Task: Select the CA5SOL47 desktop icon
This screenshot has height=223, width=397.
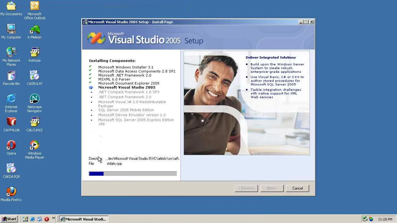Action: click(x=34, y=78)
